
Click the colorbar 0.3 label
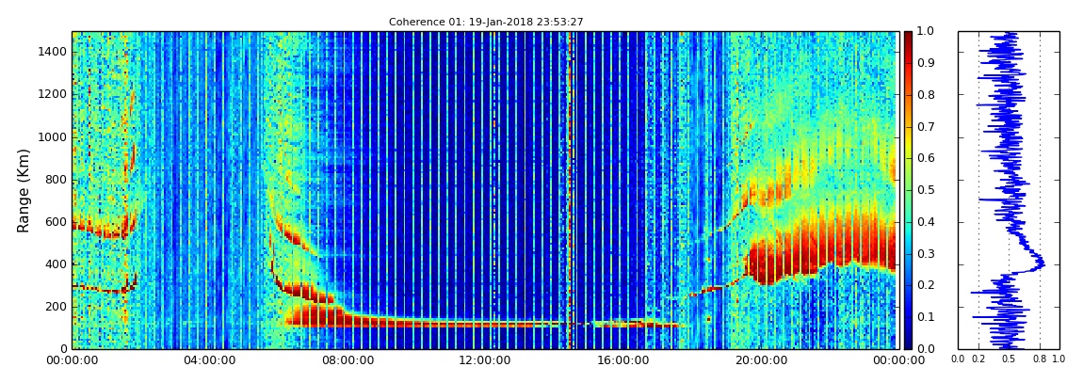pyautogui.click(x=924, y=254)
